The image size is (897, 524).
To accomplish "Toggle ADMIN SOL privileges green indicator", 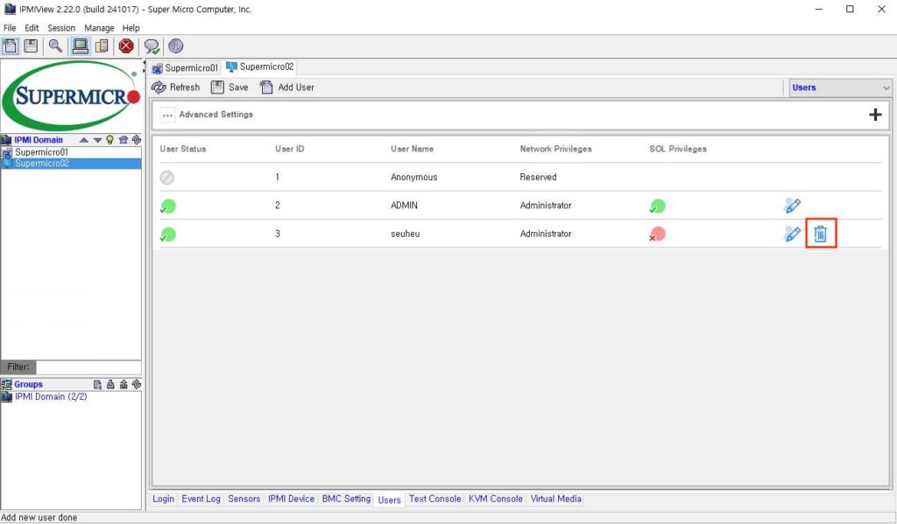I will pyautogui.click(x=657, y=206).
